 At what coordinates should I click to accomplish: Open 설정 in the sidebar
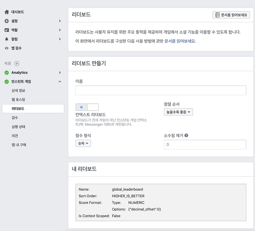pos(15,21)
